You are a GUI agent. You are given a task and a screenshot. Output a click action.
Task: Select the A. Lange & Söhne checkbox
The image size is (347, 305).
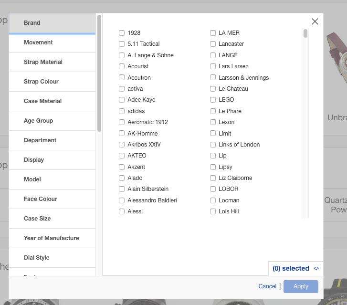tap(122, 55)
